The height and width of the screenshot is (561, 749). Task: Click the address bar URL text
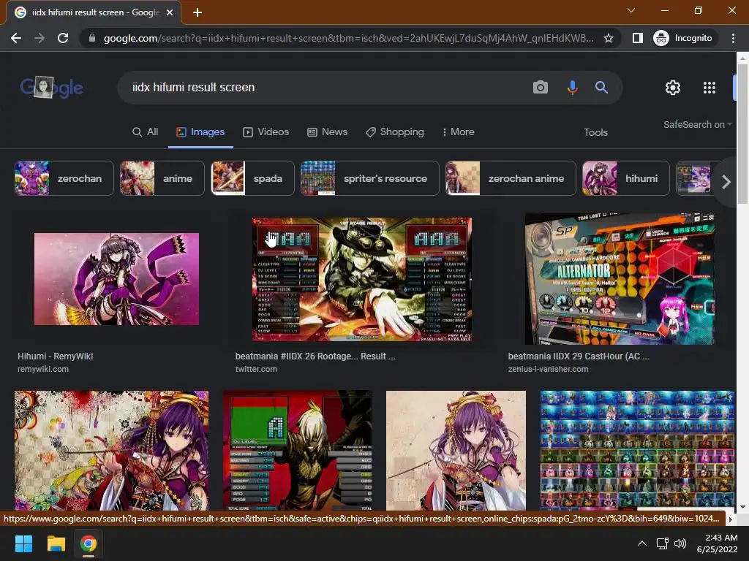tap(349, 38)
